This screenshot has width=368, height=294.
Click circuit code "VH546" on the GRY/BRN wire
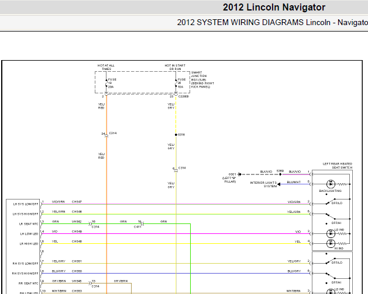77,281
